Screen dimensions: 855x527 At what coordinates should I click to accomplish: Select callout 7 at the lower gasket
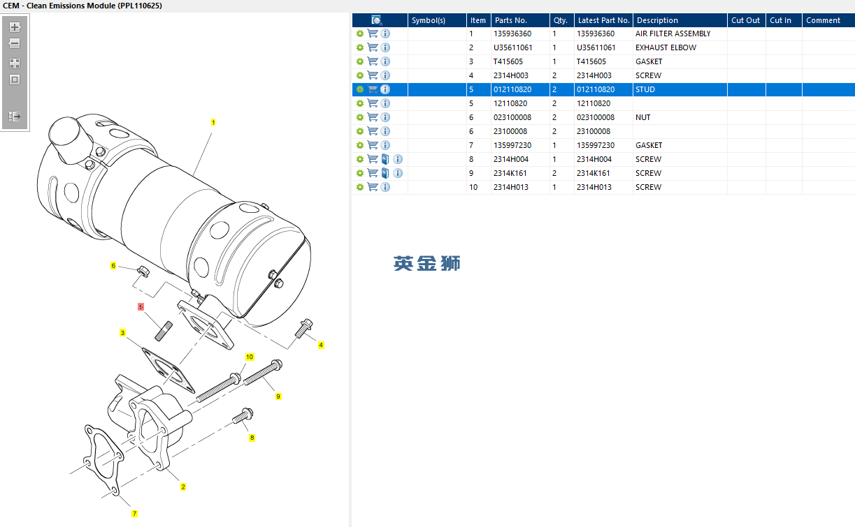pos(135,514)
